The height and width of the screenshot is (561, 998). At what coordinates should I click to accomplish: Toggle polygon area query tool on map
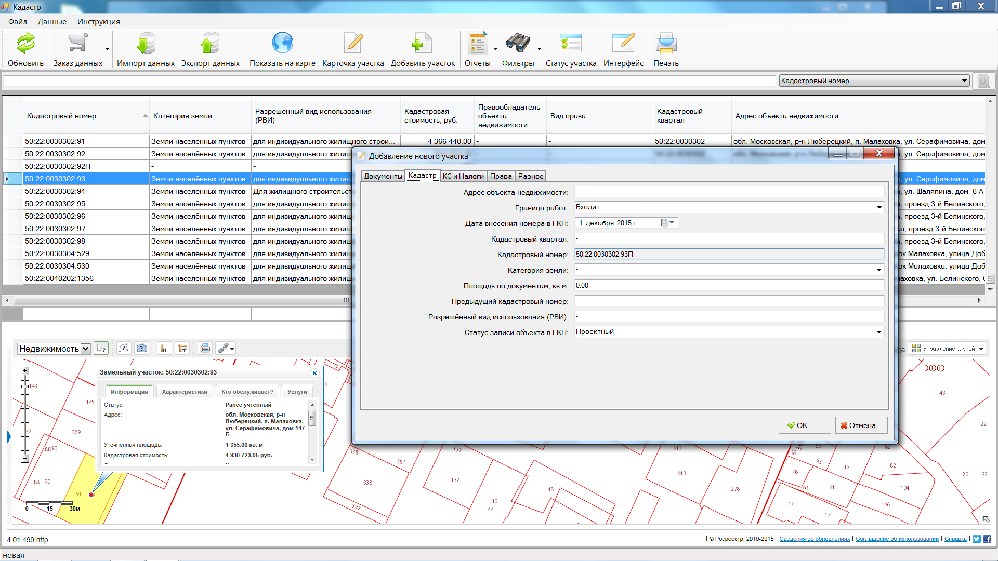[x=141, y=349]
